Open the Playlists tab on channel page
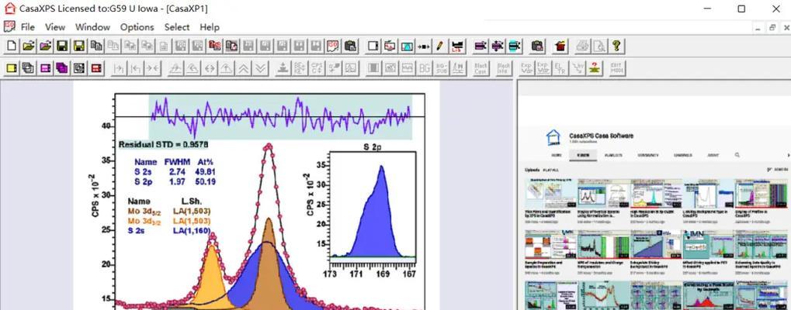The image size is (791, 310). [615, 156]
